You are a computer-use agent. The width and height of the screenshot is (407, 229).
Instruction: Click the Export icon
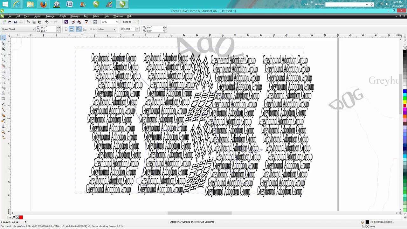pos(79,22)
